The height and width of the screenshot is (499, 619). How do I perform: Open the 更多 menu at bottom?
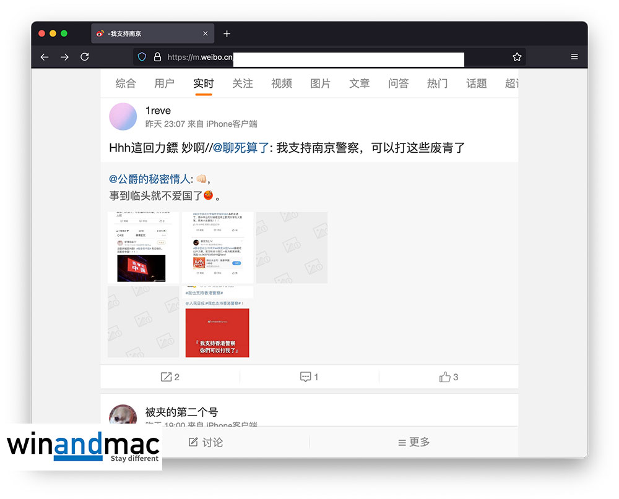coord(413,442)
